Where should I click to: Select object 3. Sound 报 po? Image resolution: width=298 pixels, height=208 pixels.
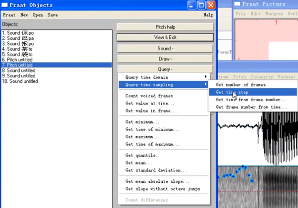pyautogui.click(x=57, y=44)
